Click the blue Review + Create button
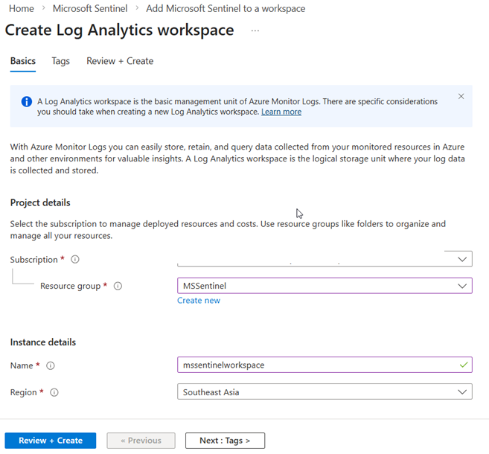The image size is (489, 454). pos(51,441)
